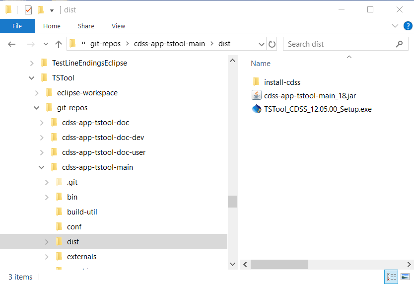Expand the eclipse-workspace tree node

pos(37,93)
